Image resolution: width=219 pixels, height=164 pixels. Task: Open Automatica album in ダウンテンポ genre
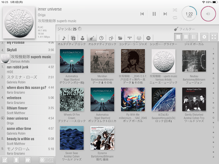click(72, 61)
